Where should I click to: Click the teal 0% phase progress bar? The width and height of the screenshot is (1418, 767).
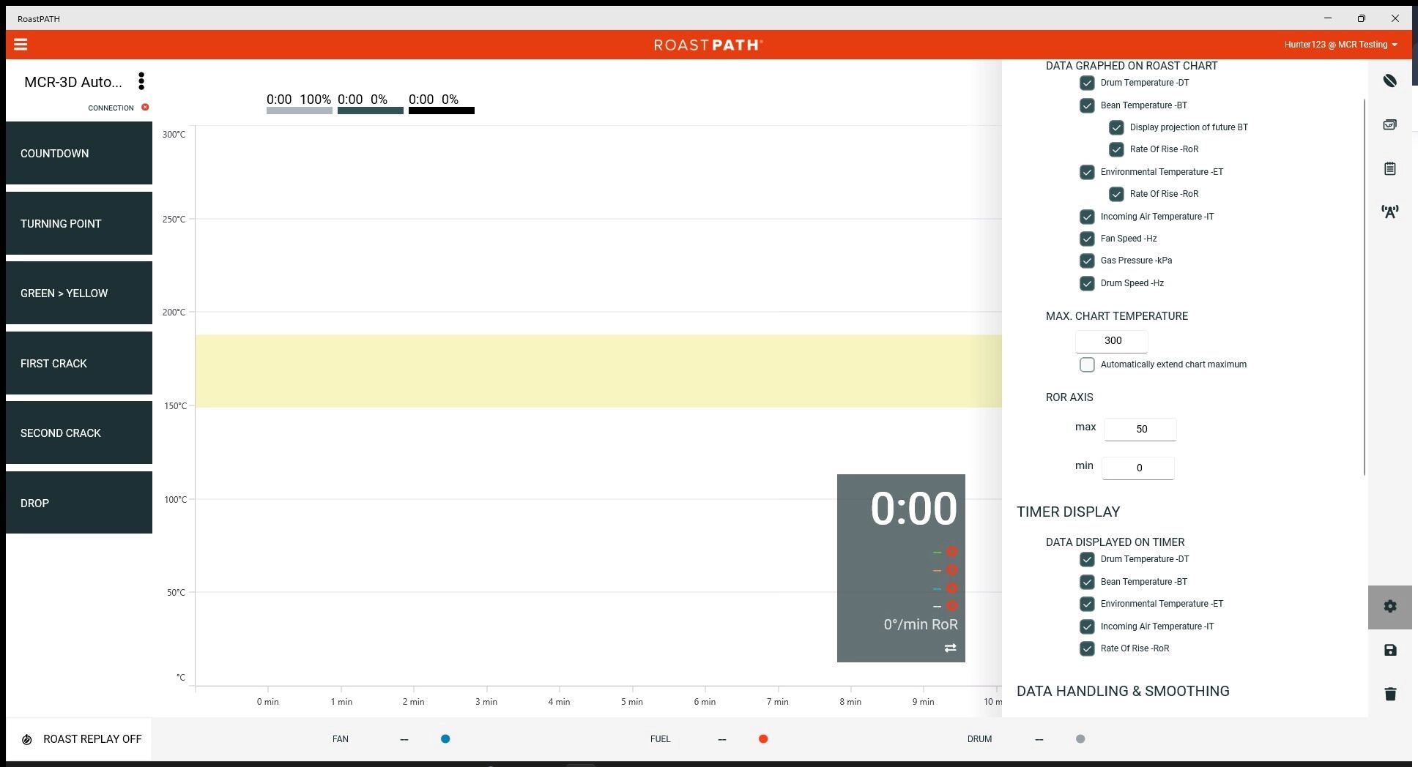tap(371, 111)
